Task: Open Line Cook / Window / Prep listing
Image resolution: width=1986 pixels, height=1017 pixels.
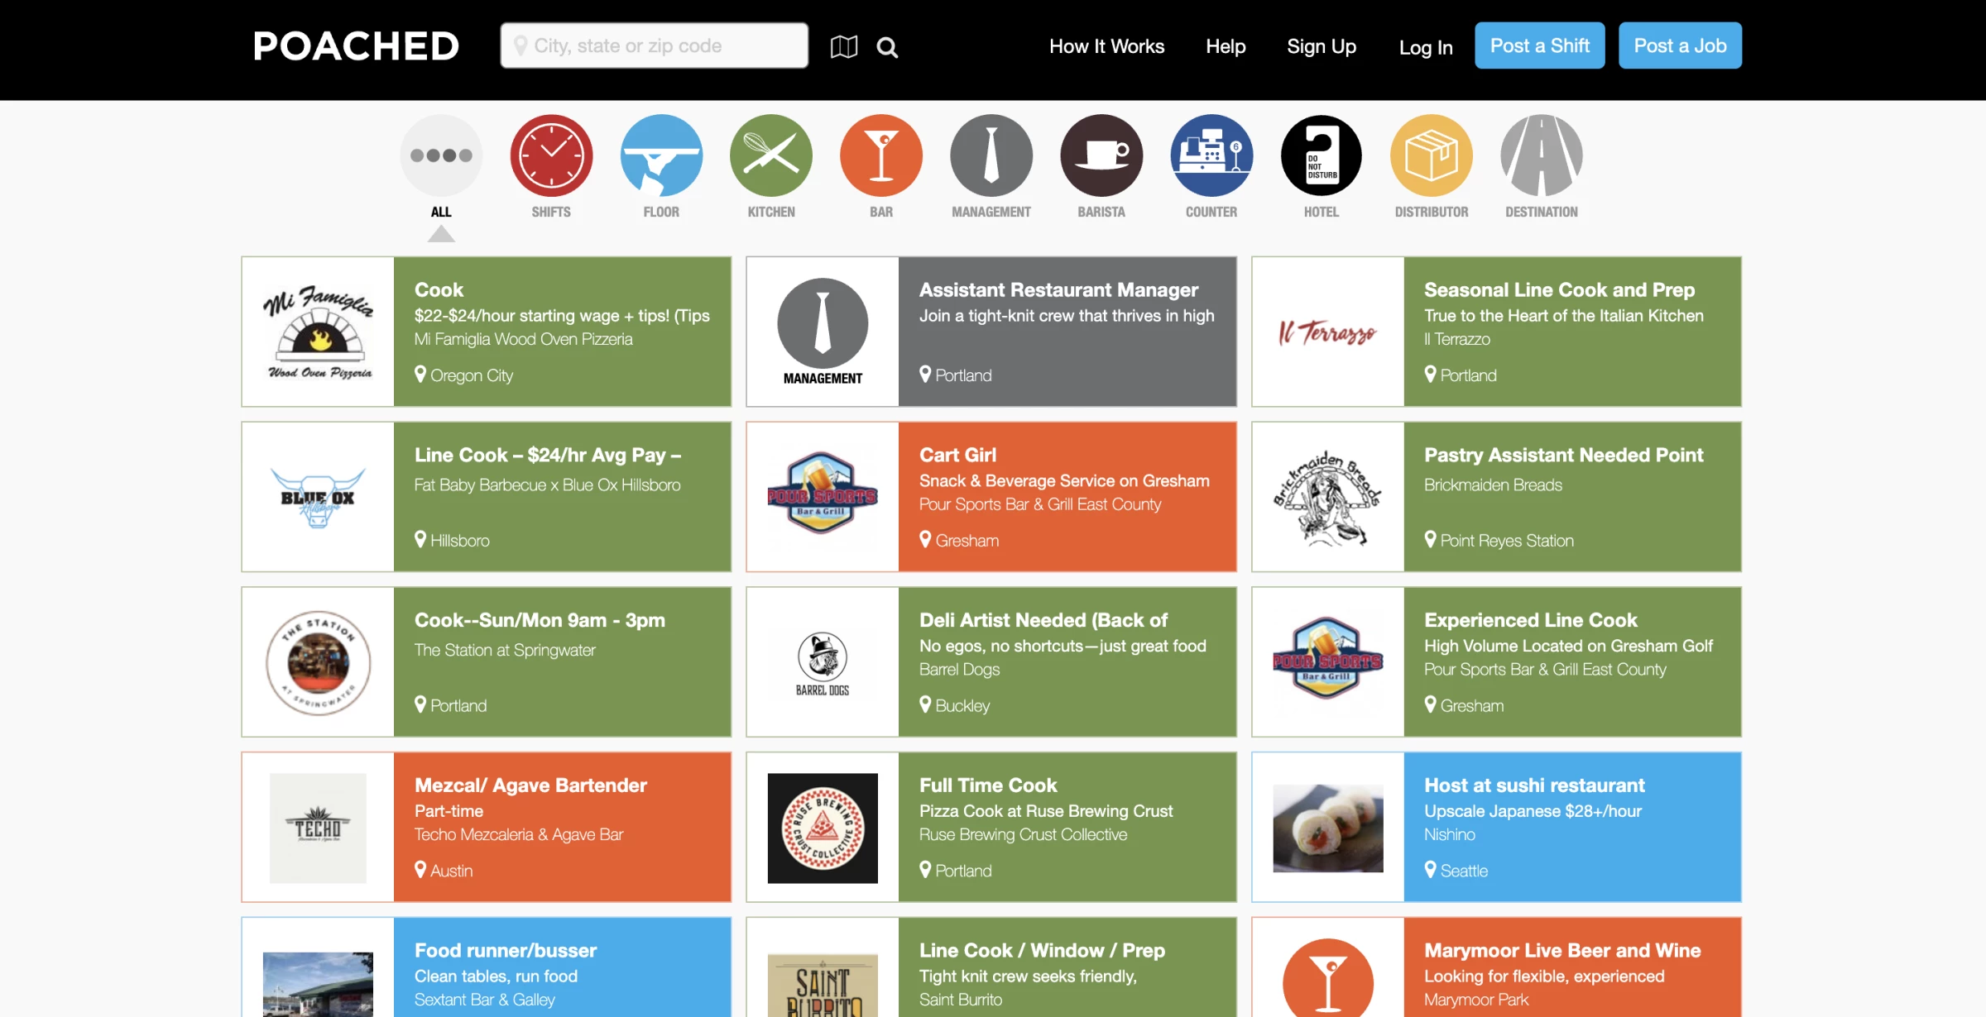Action: click(1042, 952)
